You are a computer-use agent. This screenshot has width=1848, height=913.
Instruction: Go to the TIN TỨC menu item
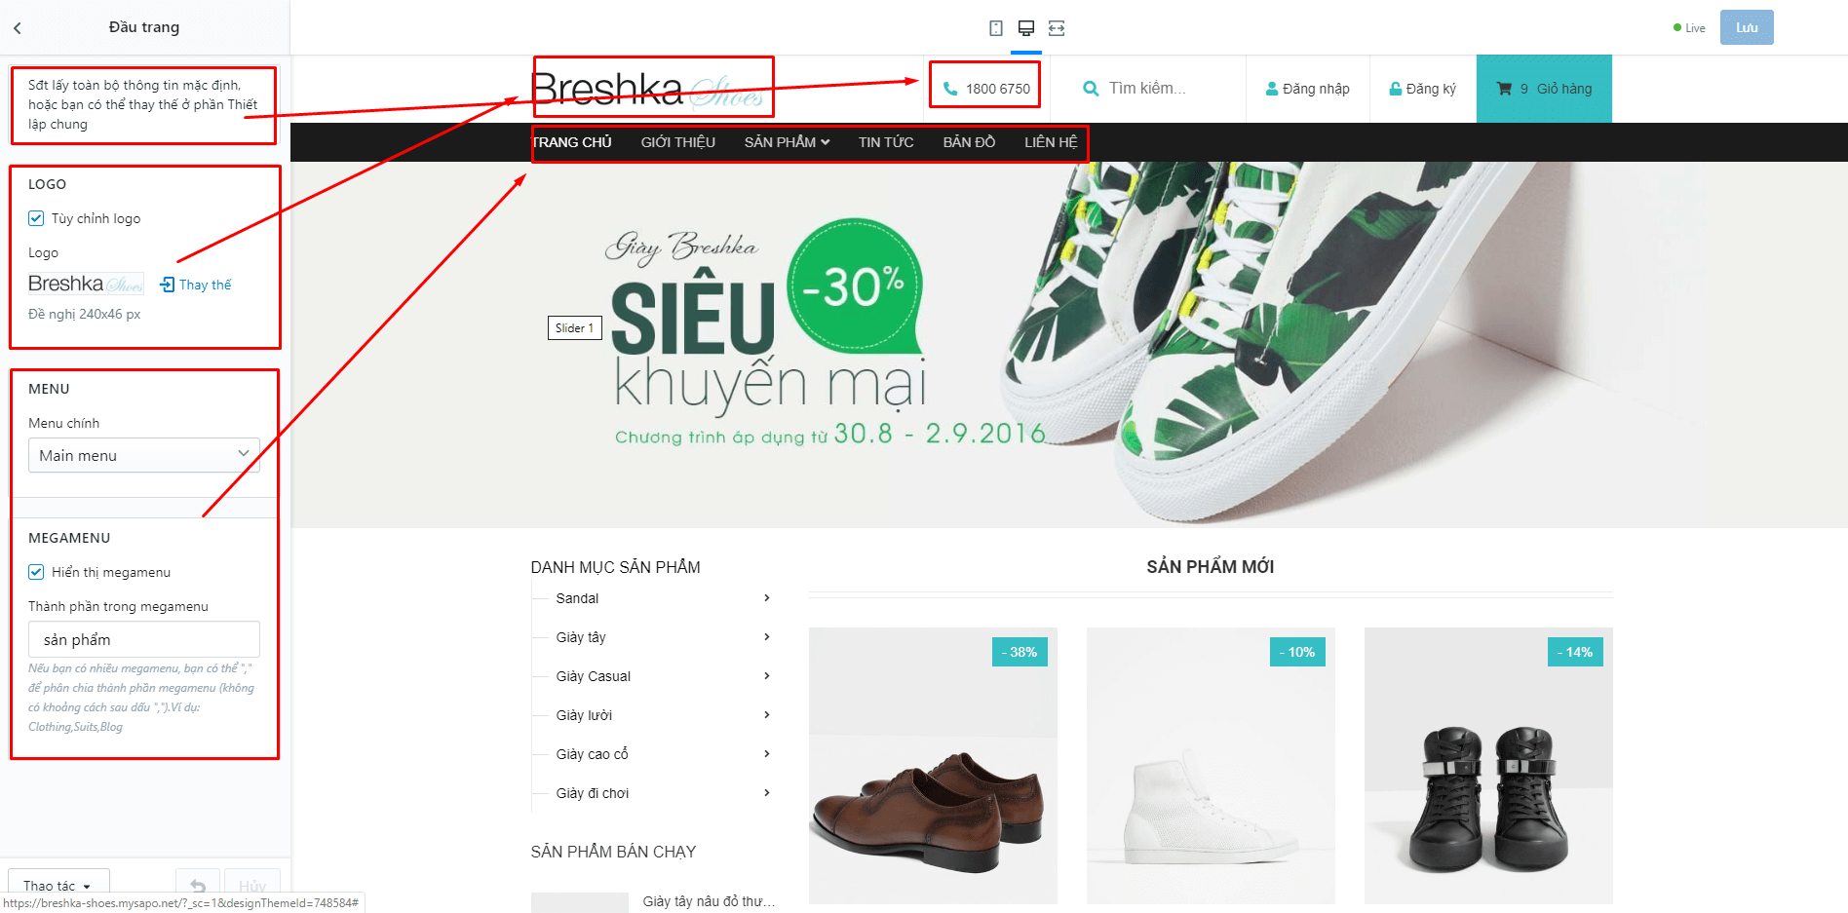click(886, 142)
